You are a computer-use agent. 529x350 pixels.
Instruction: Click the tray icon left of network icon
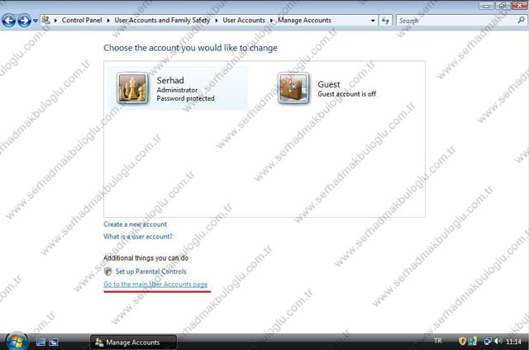473,341
